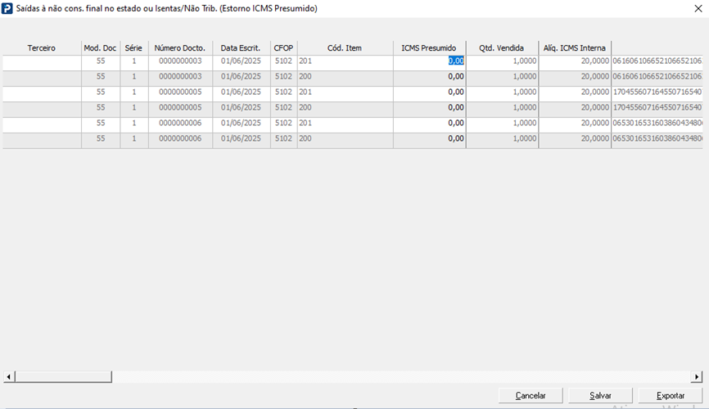Select the Número Docto. column header
Viewport: 709px width, 409px height.
tap(180, 48)
